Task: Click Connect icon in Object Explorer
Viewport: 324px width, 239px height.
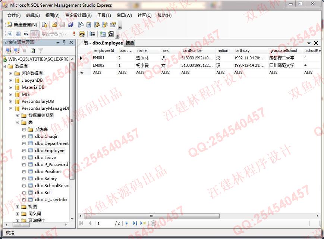Action: 9,50
